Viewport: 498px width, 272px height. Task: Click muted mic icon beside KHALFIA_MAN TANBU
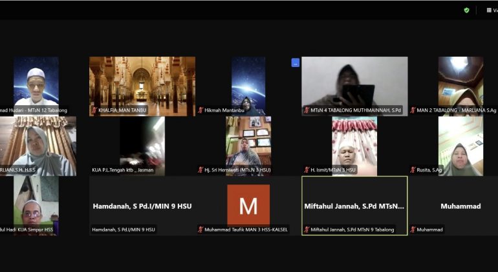tap(94, 110)
